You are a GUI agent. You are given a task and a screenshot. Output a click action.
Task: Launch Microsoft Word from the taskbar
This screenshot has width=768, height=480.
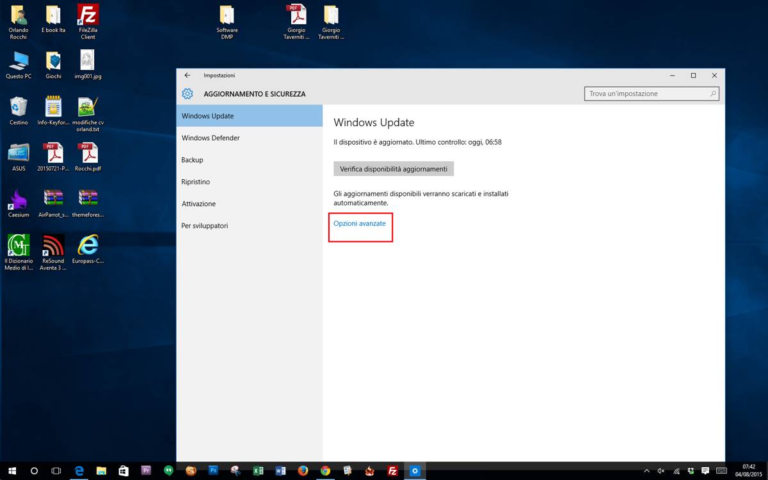(280, 471)
